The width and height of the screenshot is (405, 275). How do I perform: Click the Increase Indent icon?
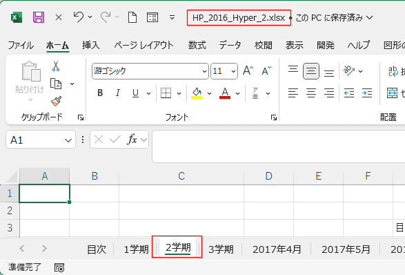[x=367, y=93]
